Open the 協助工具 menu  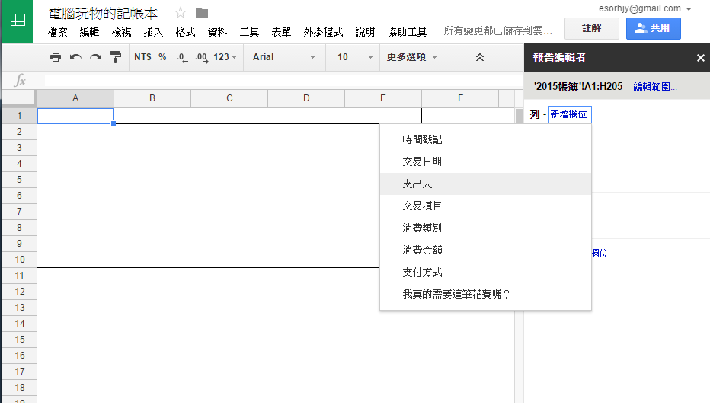pyautogui.click(x=407, y=32)
